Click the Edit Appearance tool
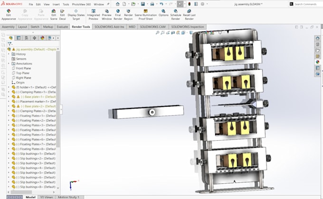 [x=9, y=15]
